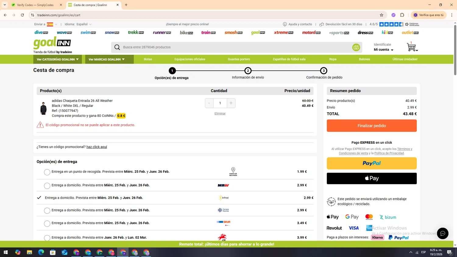Open Política de Privacidad link
Viewport: 457px width, 257px height.
pos(389,153)
